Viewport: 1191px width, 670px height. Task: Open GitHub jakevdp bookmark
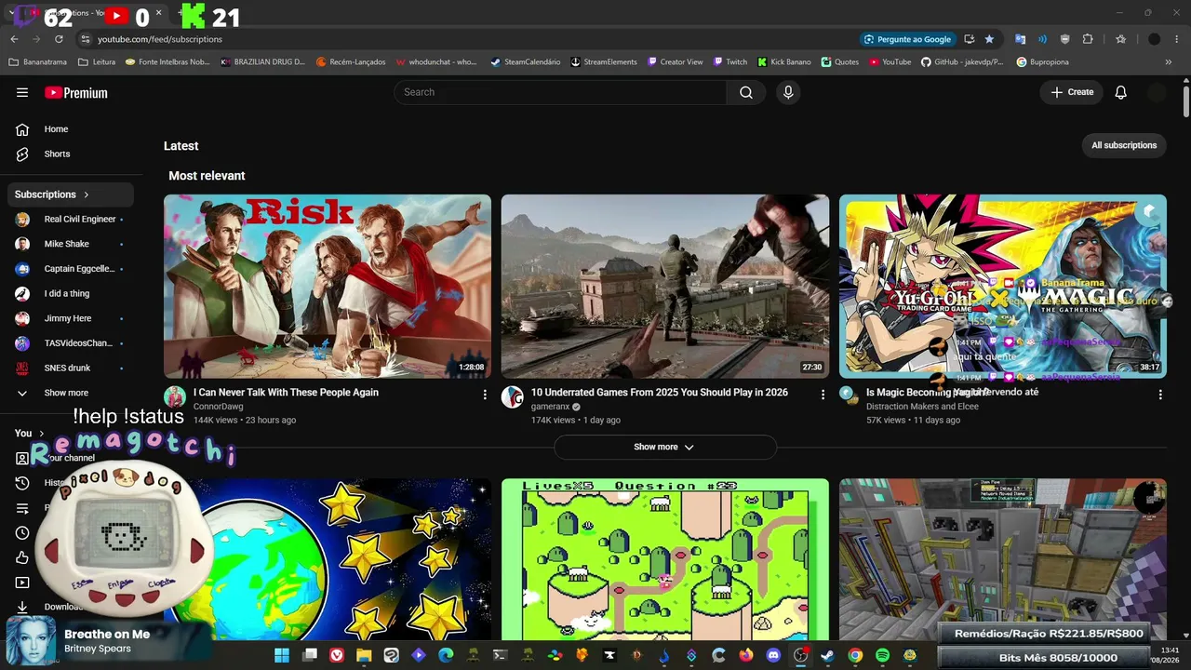coord(962,62)
